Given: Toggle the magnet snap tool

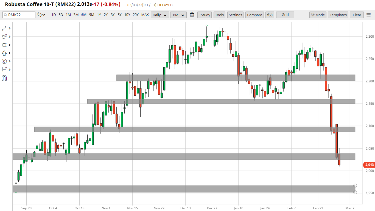Looking at the screenshot, I should pos(4,78).
